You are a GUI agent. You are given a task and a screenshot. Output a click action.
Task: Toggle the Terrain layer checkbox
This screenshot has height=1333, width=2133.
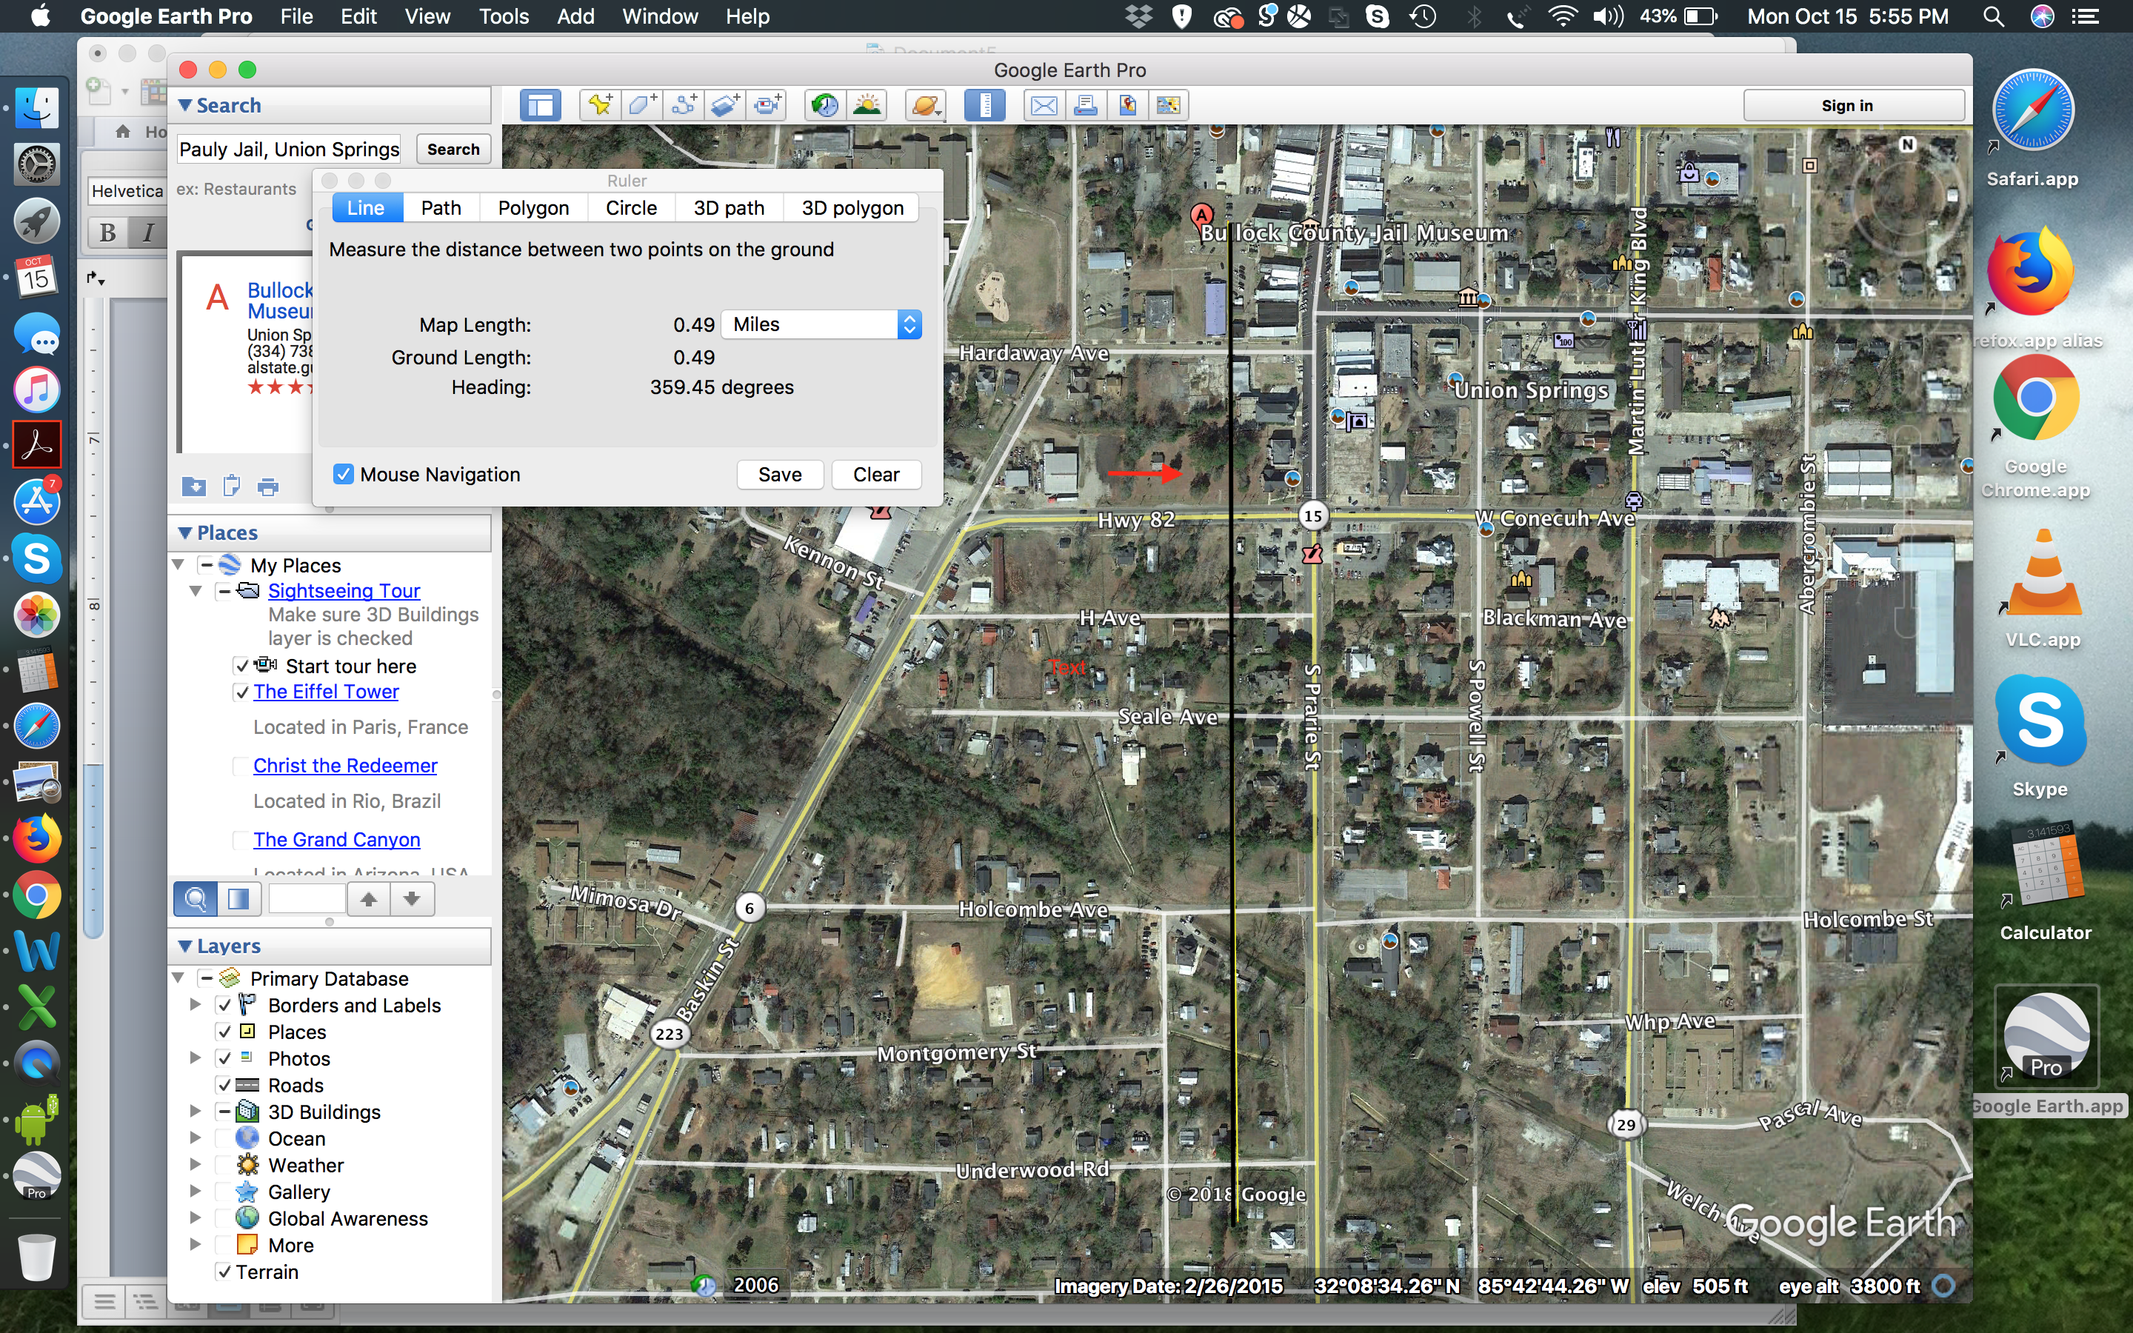coord(224,1272)
